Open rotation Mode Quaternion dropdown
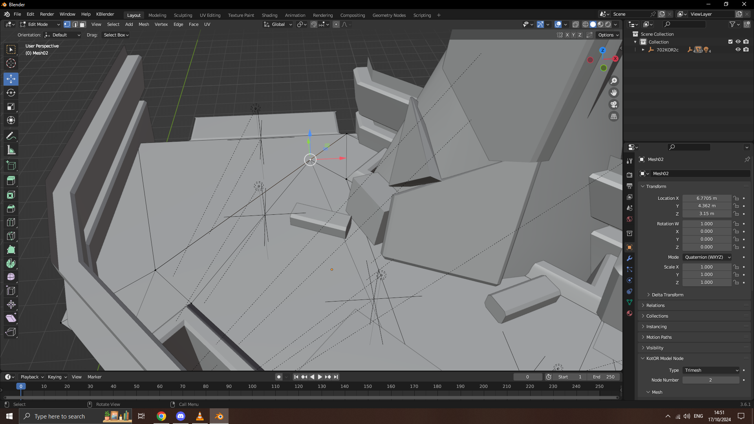Image resolution: width=754 pixels, height=424 pixels. 707,257
